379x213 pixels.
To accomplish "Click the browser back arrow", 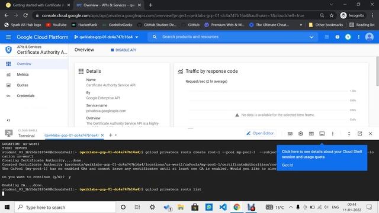I will (x=7, y=15).
